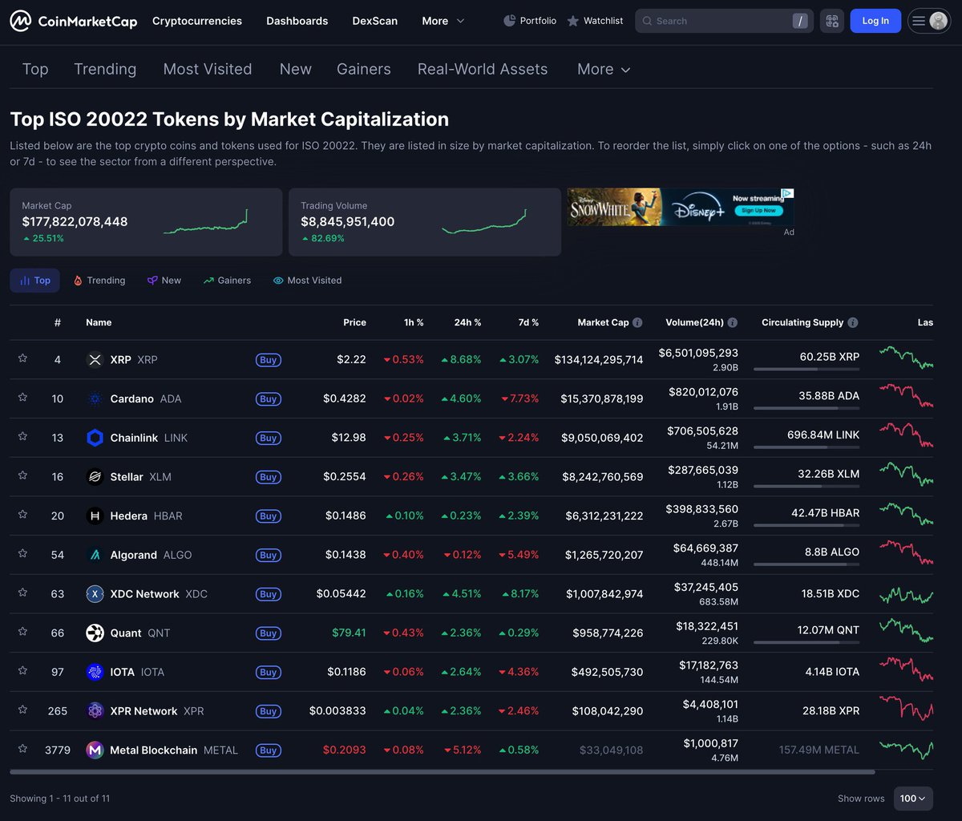Click Buy button for XRP

coord(269,360)
